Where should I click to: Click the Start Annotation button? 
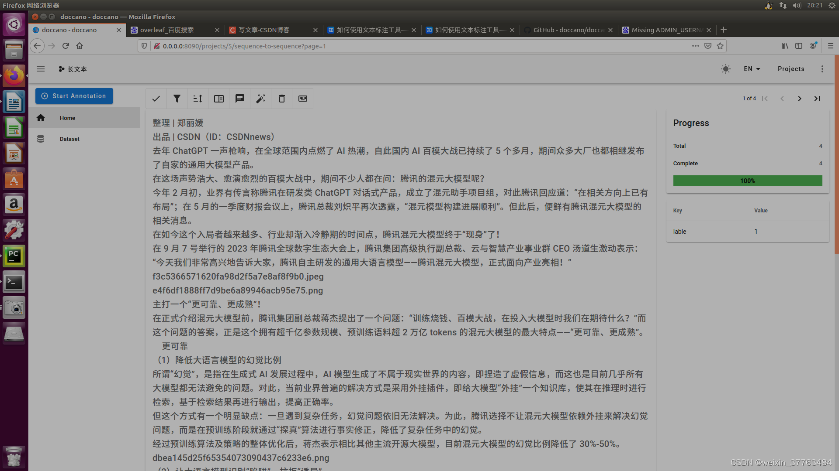point(74,96)
